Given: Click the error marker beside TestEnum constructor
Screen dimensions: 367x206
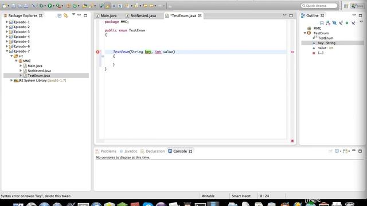Looking at the screenshot, I should coord(97,52).
